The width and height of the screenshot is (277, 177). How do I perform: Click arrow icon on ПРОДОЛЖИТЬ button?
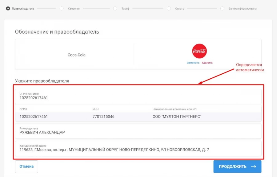coord(254,167)
